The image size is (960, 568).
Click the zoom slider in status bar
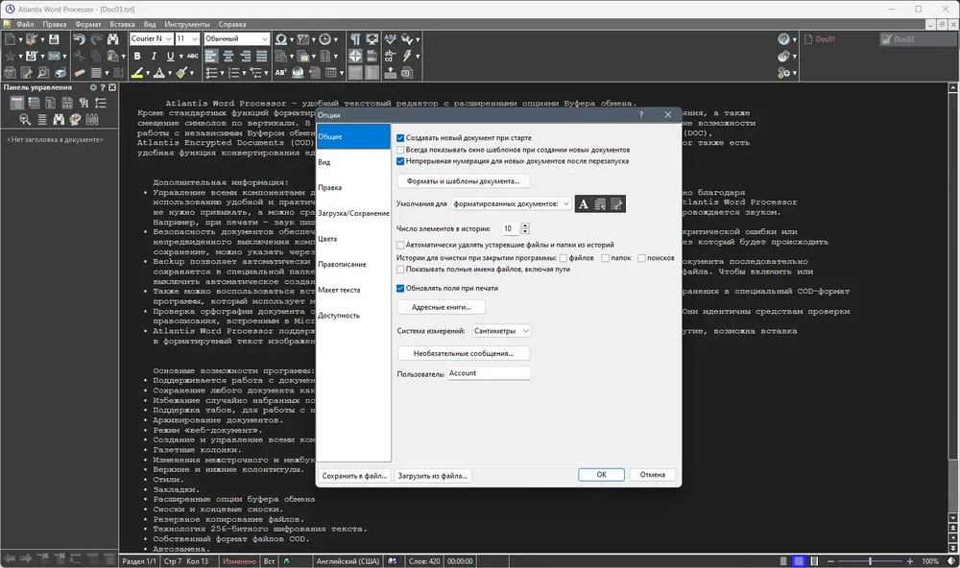click(x=870, y=560)
